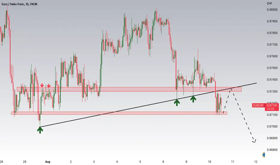
Task: Click the 10 date label on time axis
Action: (x=209, y=162)
